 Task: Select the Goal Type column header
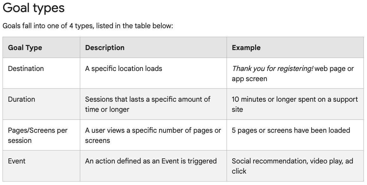(25, 48)
